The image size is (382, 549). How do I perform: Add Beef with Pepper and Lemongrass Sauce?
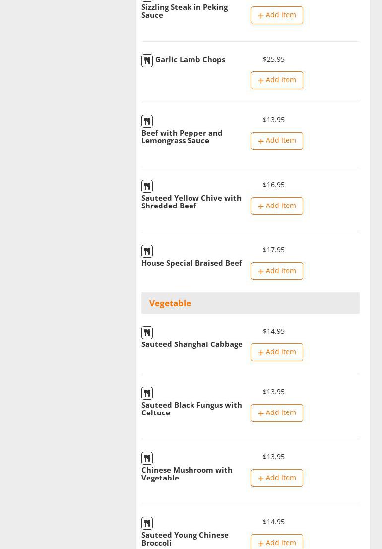pos(276,141)
